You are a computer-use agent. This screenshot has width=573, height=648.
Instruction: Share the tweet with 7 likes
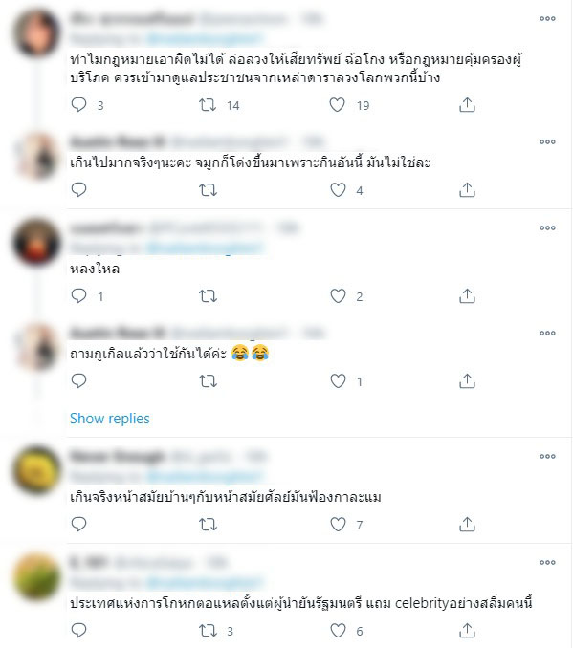(x=467, y=525)
